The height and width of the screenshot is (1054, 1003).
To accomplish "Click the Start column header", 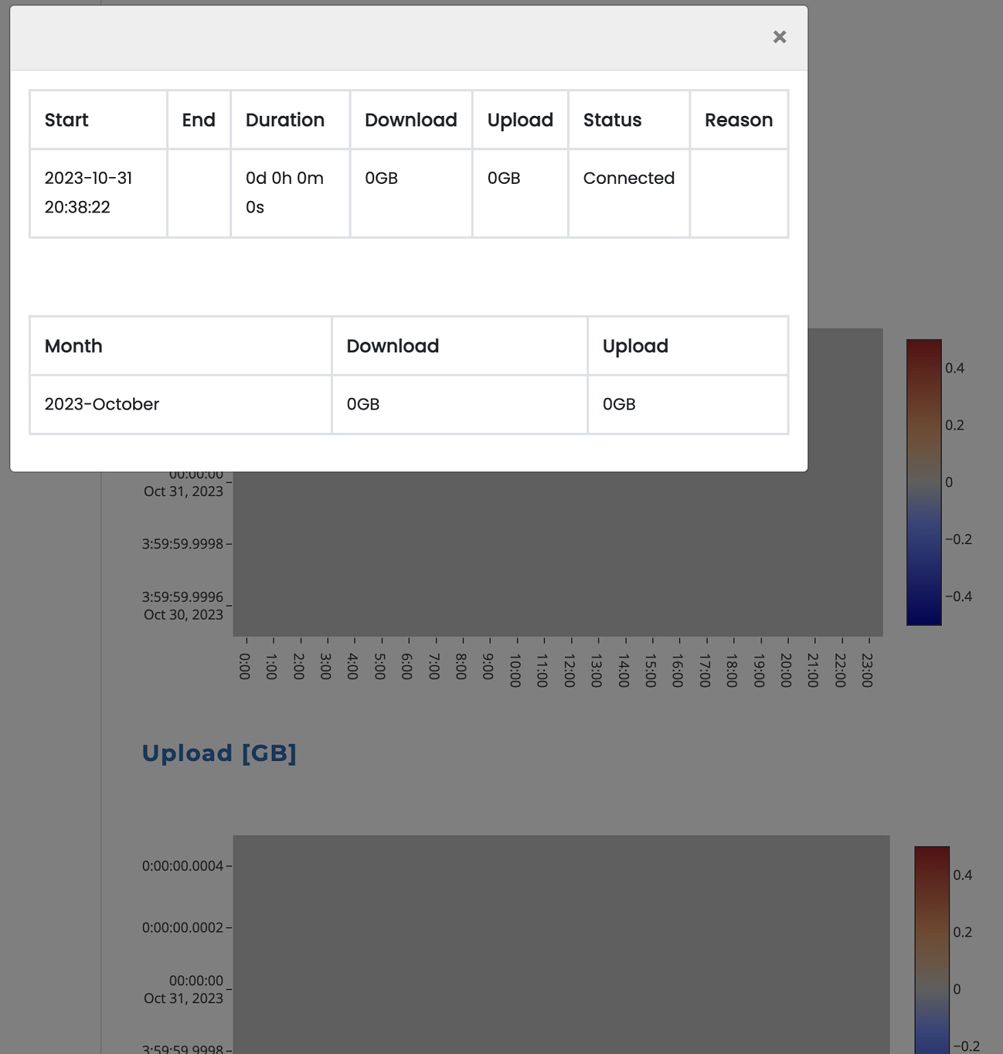I will (x=67, y=120).
